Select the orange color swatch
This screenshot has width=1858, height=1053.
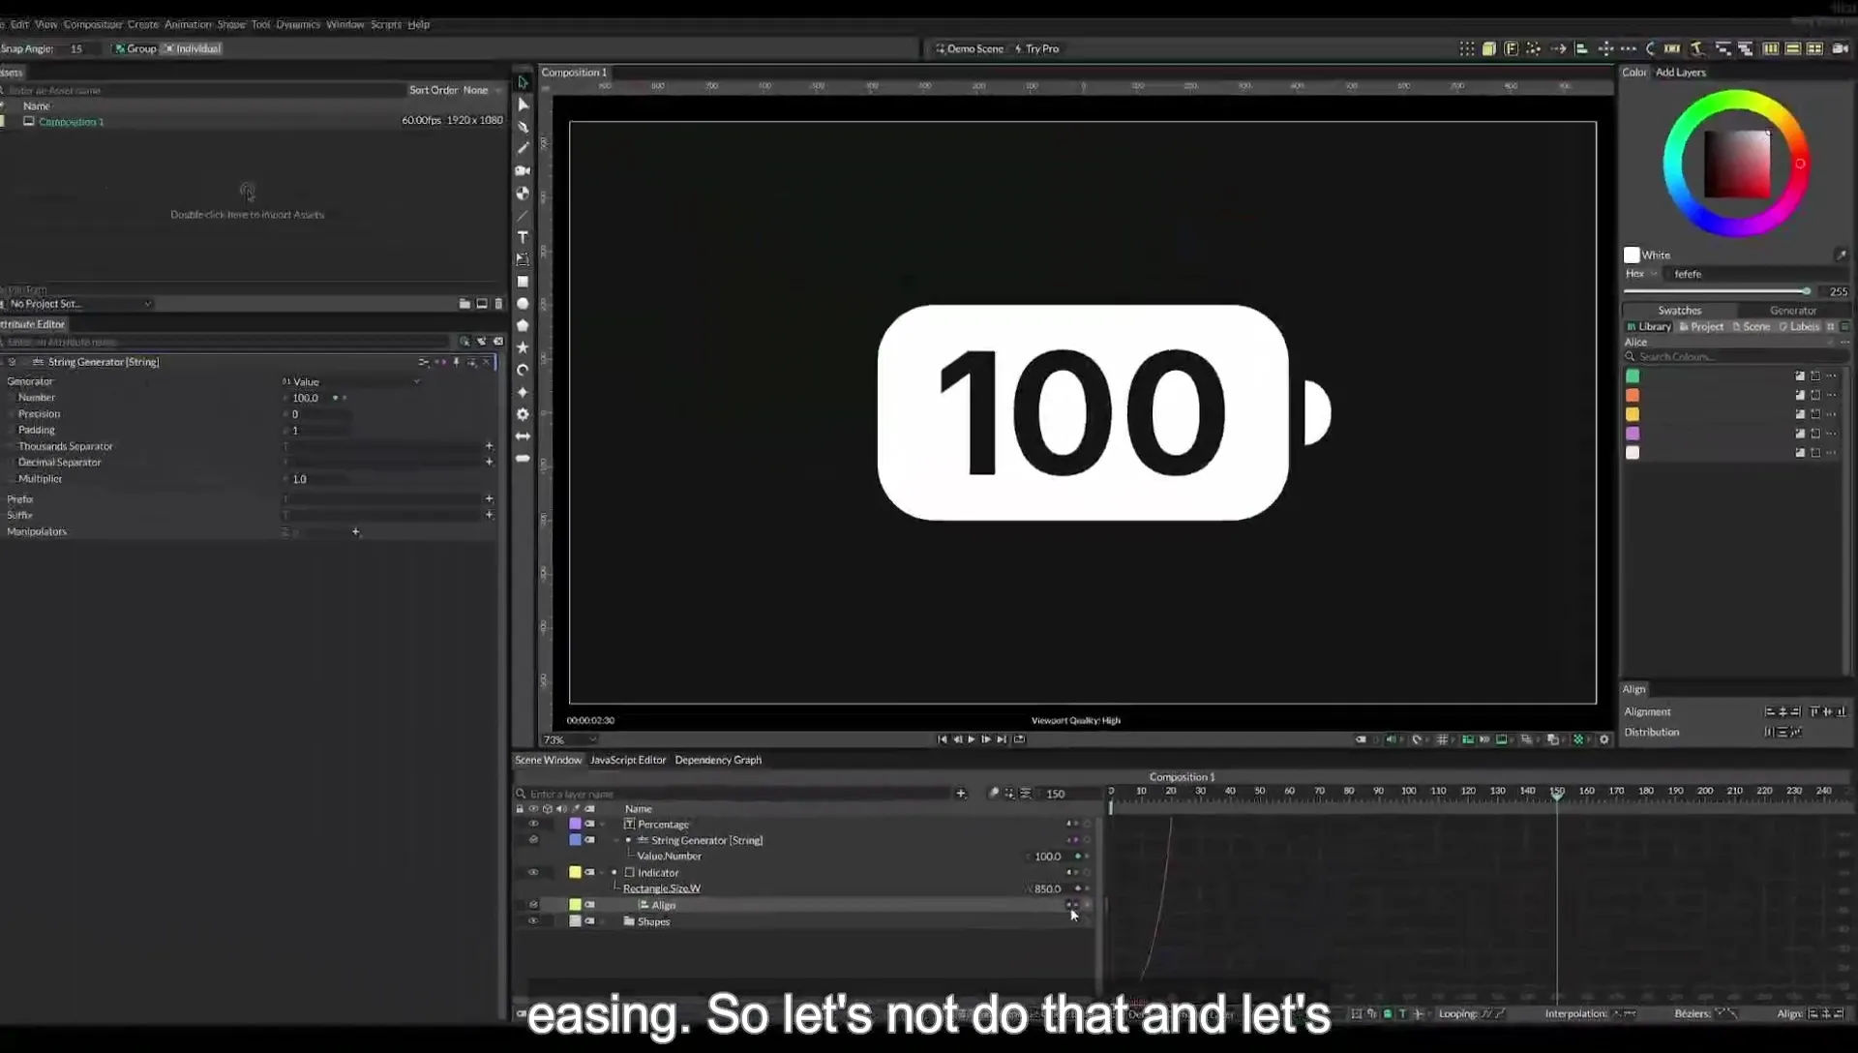(x=1633, y=395)
